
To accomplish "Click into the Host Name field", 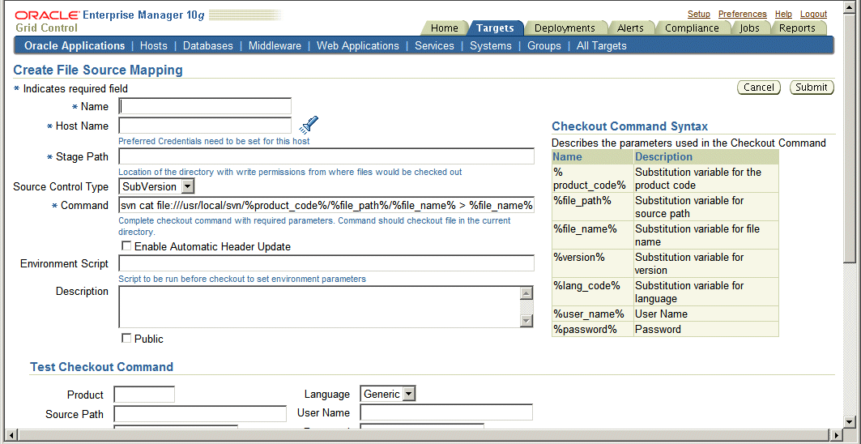I will (x=206, y=126).
